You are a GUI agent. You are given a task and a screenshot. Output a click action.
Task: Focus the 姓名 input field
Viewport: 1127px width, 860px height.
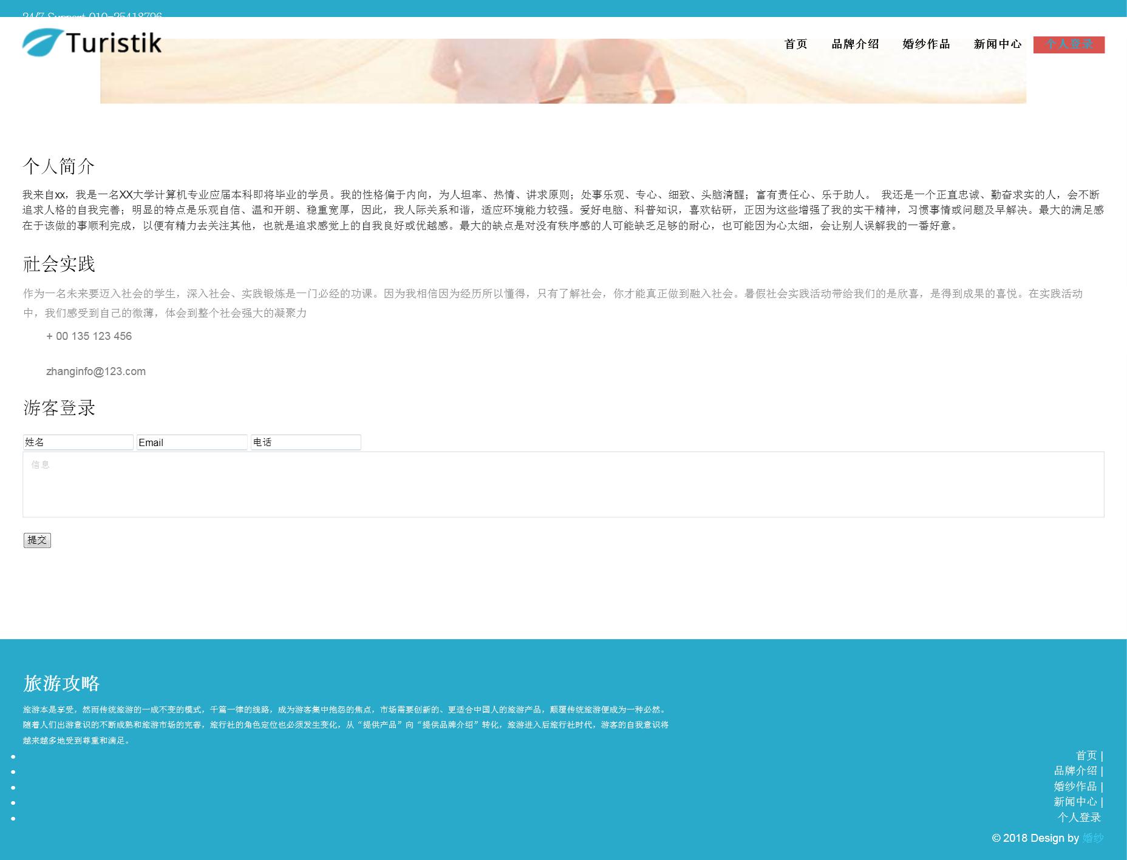pyautogui.click(x=78, y=442)
